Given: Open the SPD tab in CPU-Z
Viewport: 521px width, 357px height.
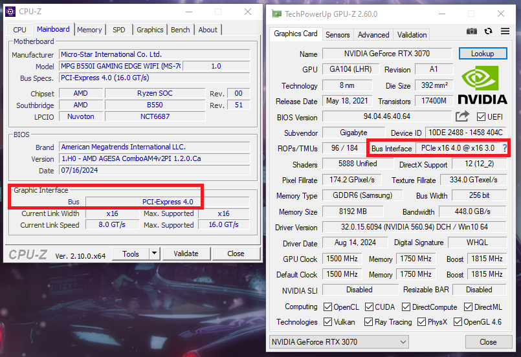Looking at the screenshot, I should pyautogui.click(x=119, y=30).
